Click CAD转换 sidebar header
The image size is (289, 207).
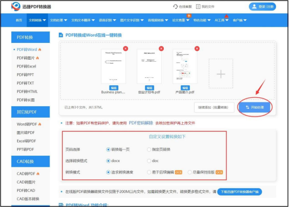tap(30, 162)
